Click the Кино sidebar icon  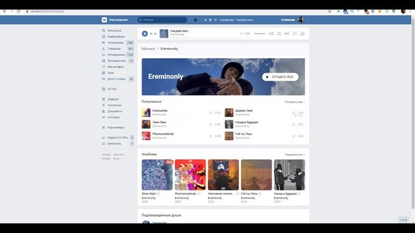point(104,73)
